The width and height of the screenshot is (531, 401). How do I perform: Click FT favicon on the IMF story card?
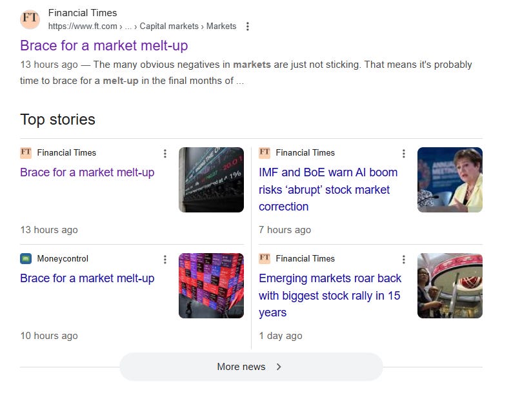tap(265, 153)
